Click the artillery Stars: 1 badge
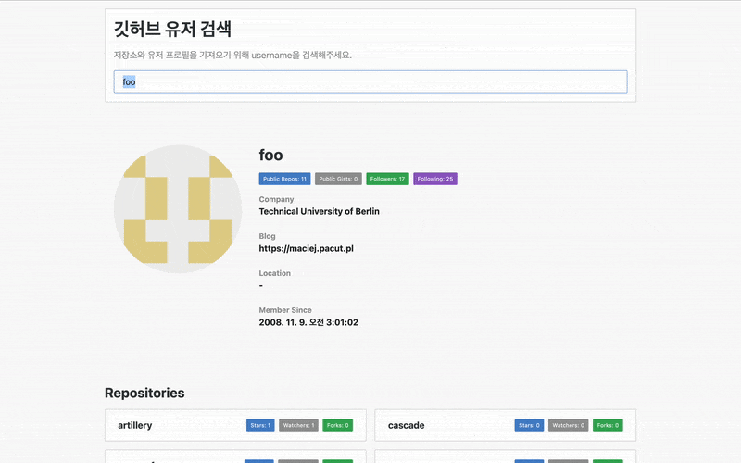The image size is (741, 463). (x=260, y=425)
